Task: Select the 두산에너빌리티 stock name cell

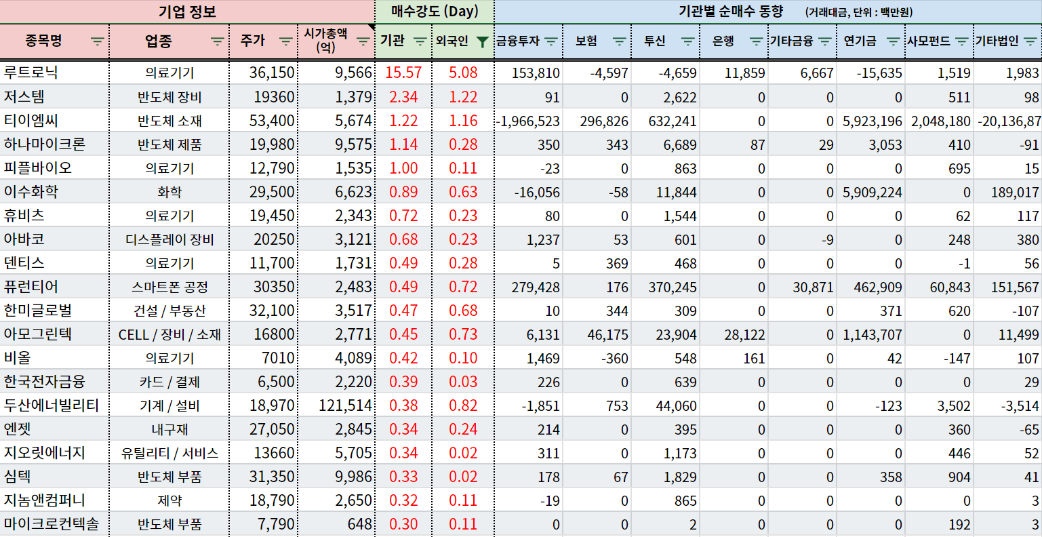Action: [x=54, y=405]
